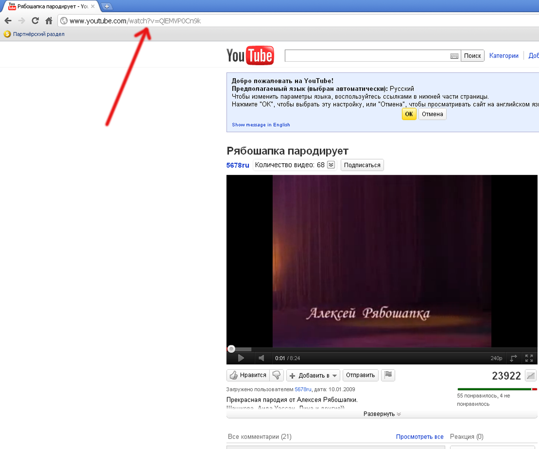Confirm the language with the OK button

coord(408,114)
